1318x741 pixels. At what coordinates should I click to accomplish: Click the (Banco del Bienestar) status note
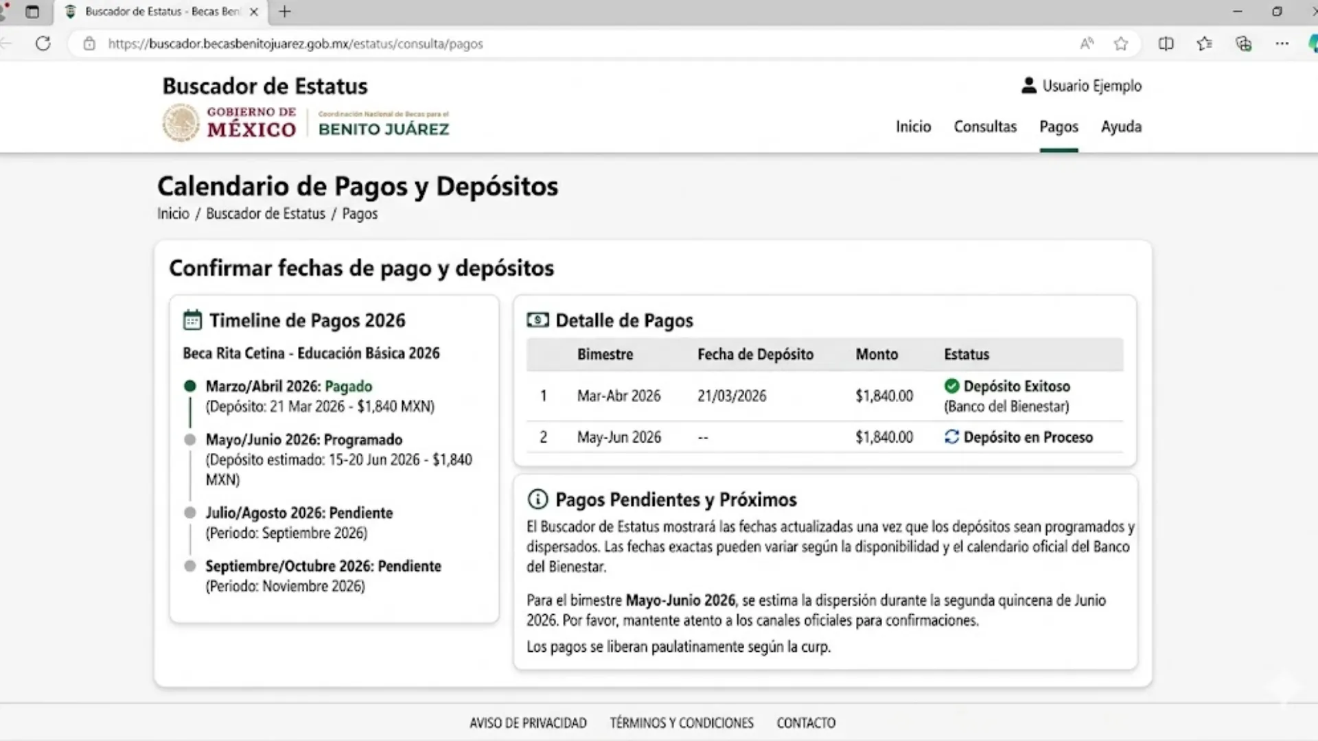click(x=1006, y=407)
